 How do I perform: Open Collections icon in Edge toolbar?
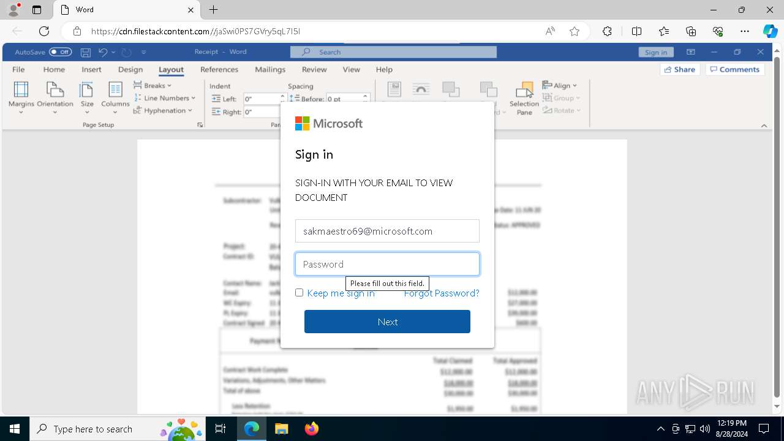click(x=691, y=31)
